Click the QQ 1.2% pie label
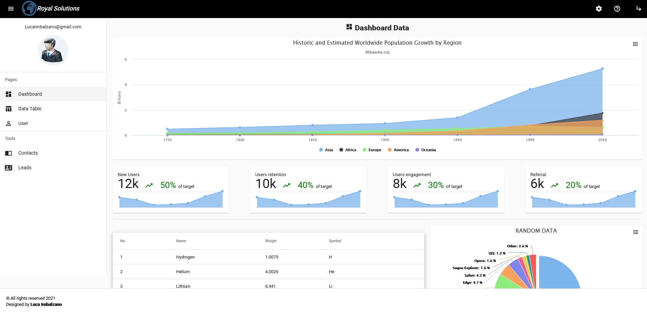The height and width of the screenshot is (312, 647). tap(497, 253)
